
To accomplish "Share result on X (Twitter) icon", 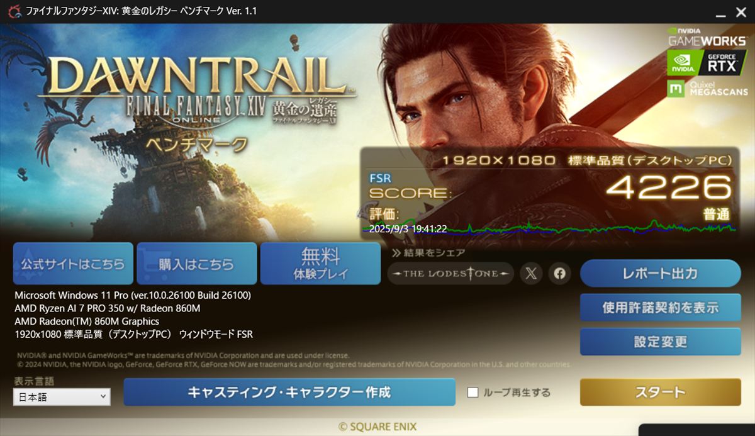I will click(531, 274).
